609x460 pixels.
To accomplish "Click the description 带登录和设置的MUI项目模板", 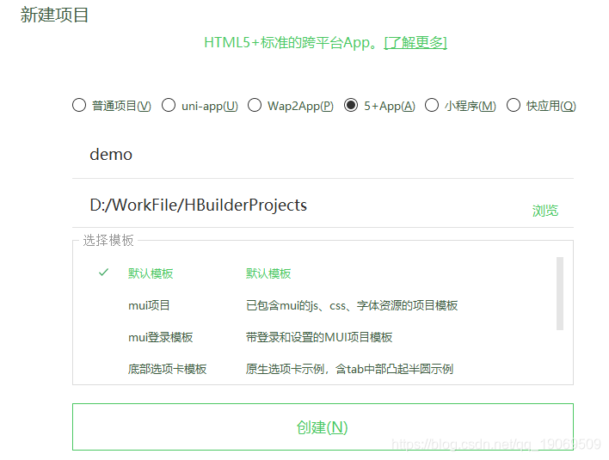I will pos(319,337).
